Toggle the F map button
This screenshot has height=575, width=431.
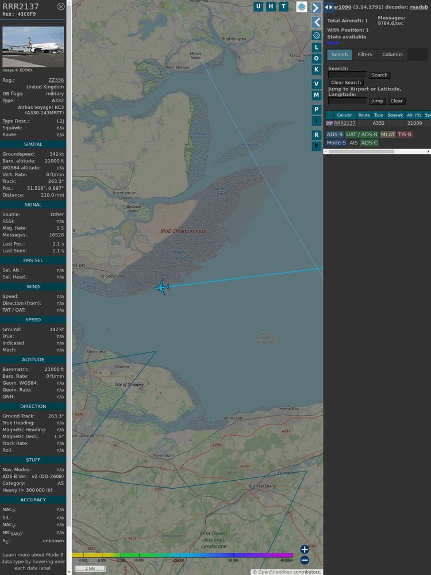pos(317,146)
